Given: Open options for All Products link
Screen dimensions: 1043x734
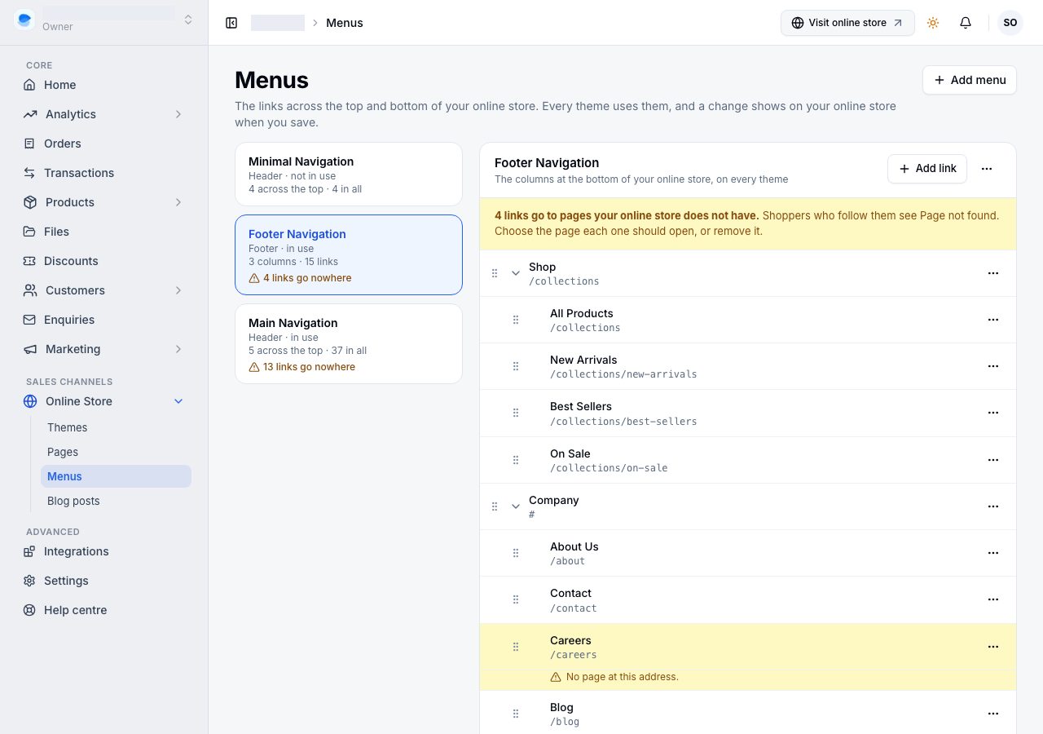Looking at the screenshot, I should click(x=993, y=320).
